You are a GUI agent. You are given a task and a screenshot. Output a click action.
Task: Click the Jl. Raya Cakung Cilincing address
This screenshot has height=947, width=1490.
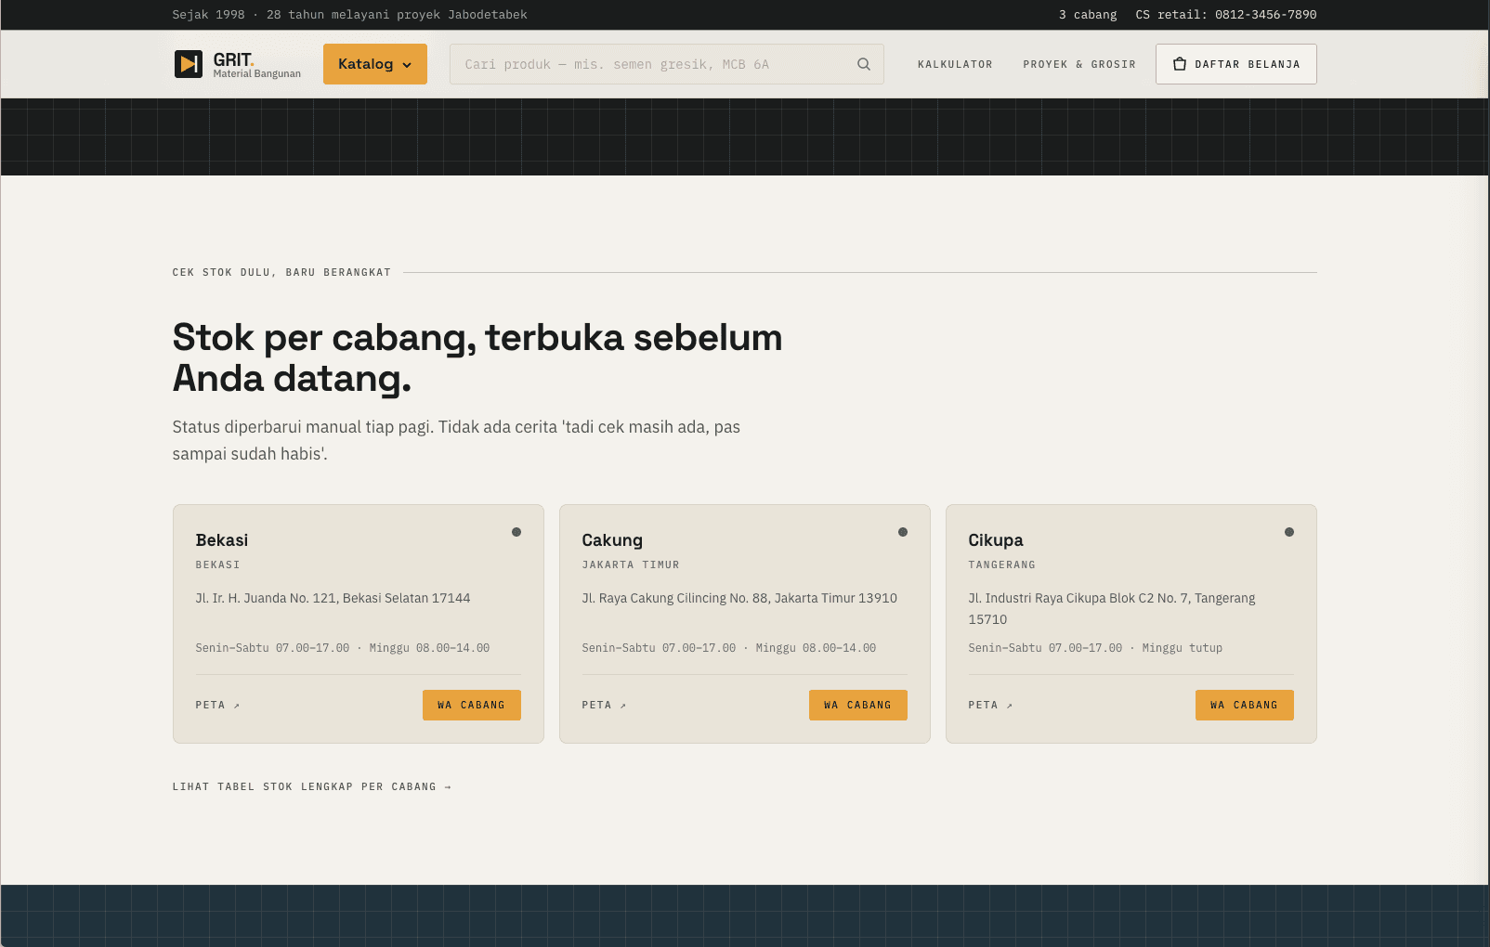click(x=739, y=598)
